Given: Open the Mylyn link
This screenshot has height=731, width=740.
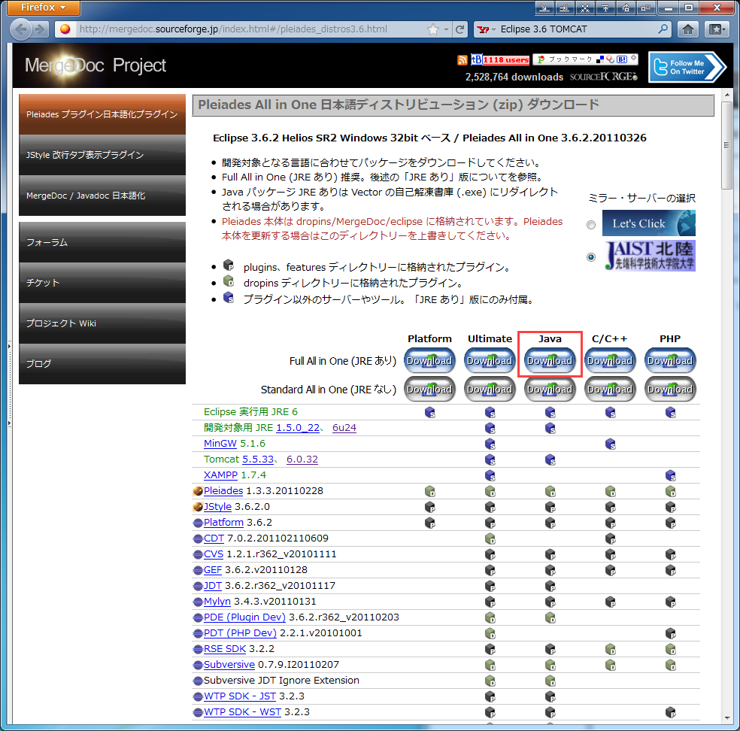Looking at the screenshot, I should pyautogui.click(x=217, y=602).
